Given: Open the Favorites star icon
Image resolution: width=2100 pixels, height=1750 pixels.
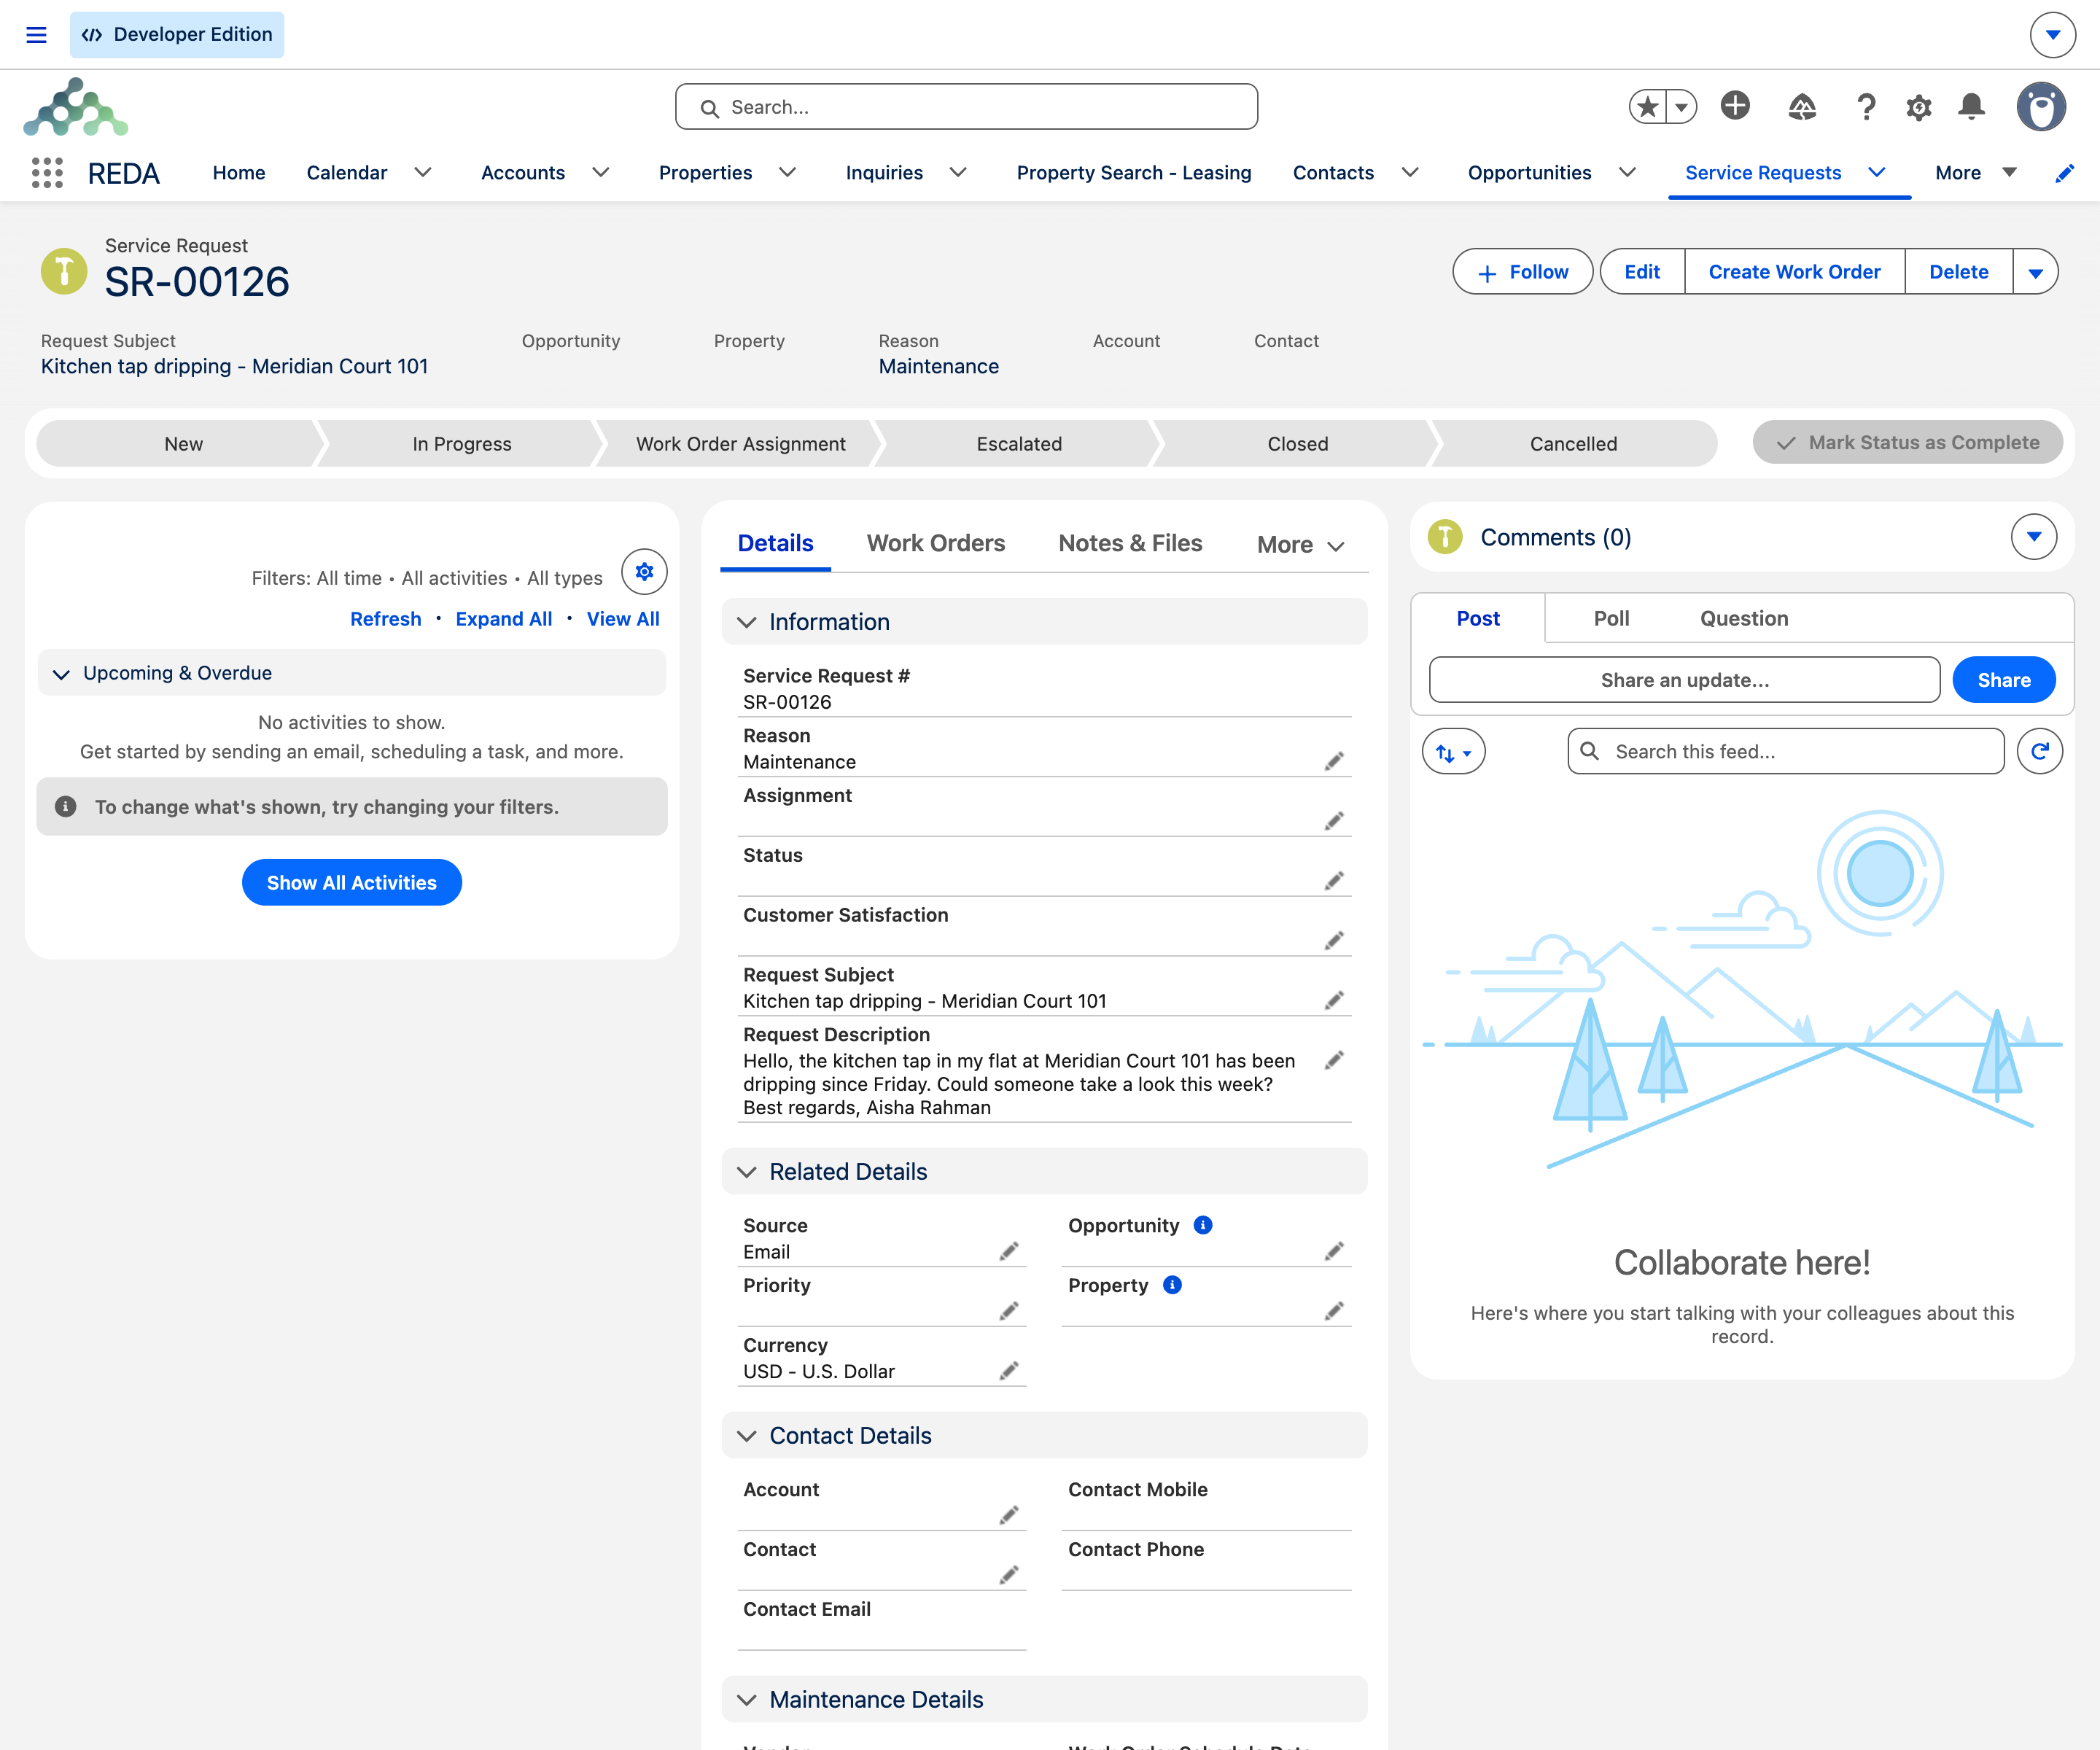Looking at the screenshot, I should pos(1648,106).
